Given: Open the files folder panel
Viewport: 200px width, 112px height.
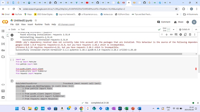Looking at the screenshot, I should tap(3, 57).
